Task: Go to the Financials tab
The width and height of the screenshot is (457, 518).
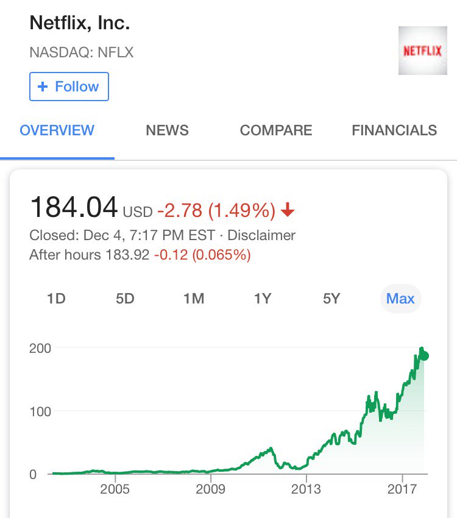Action: click(x=394, y=130)
